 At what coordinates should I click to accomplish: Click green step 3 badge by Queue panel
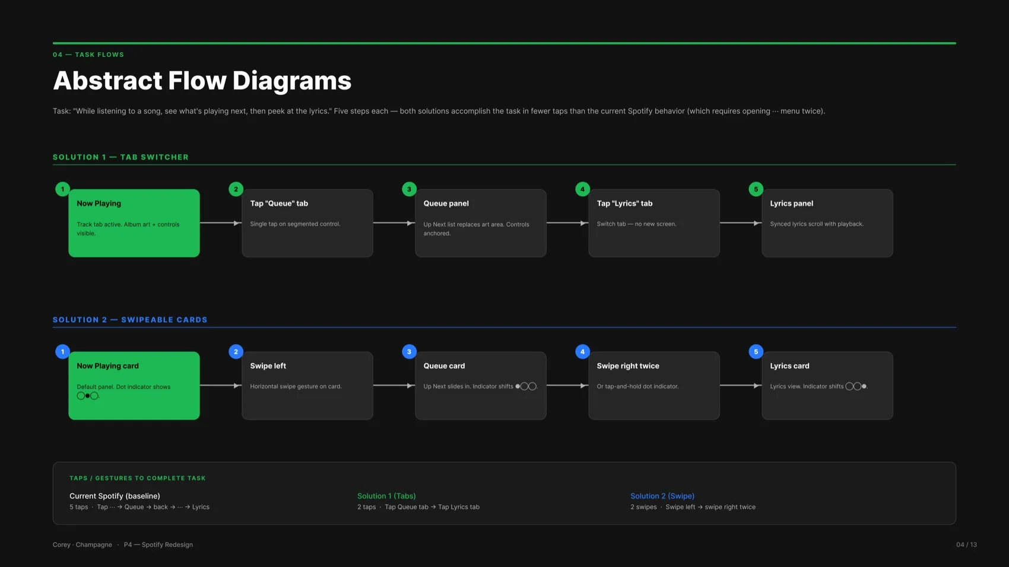pyautogui.click(x=409, y=189)
